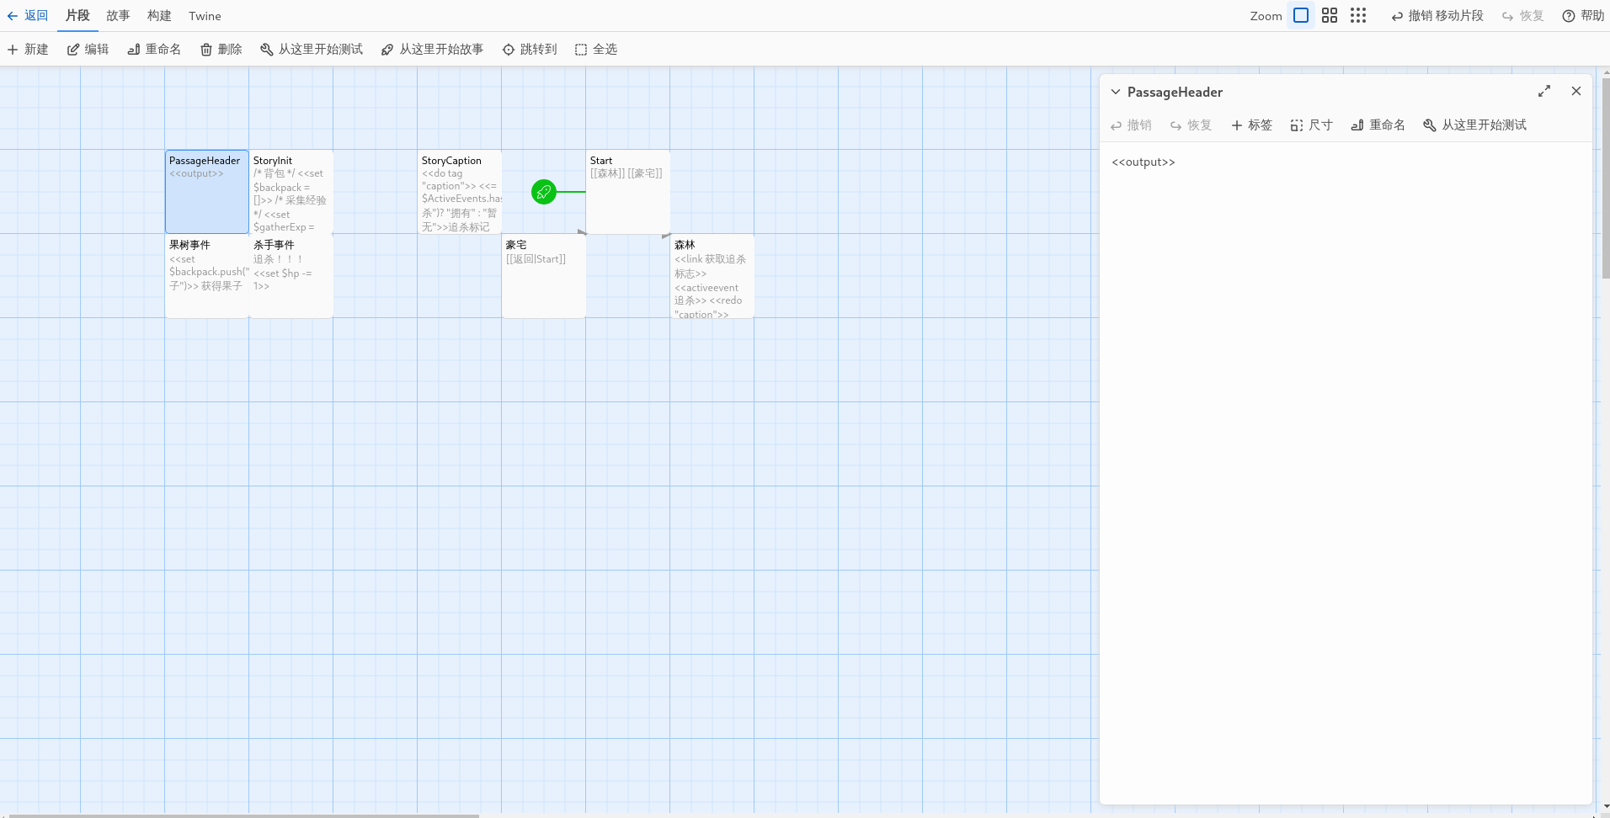Select the nine-dot small zoom view
This screenshot has width=1610, height=818.
click(x=1358, y=15)
